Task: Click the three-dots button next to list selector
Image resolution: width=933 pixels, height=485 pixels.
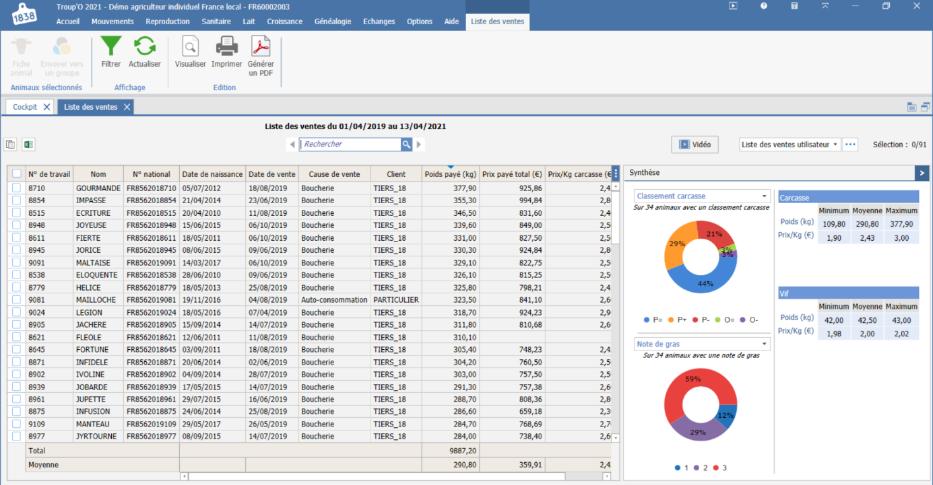Action: coord(850,144)
